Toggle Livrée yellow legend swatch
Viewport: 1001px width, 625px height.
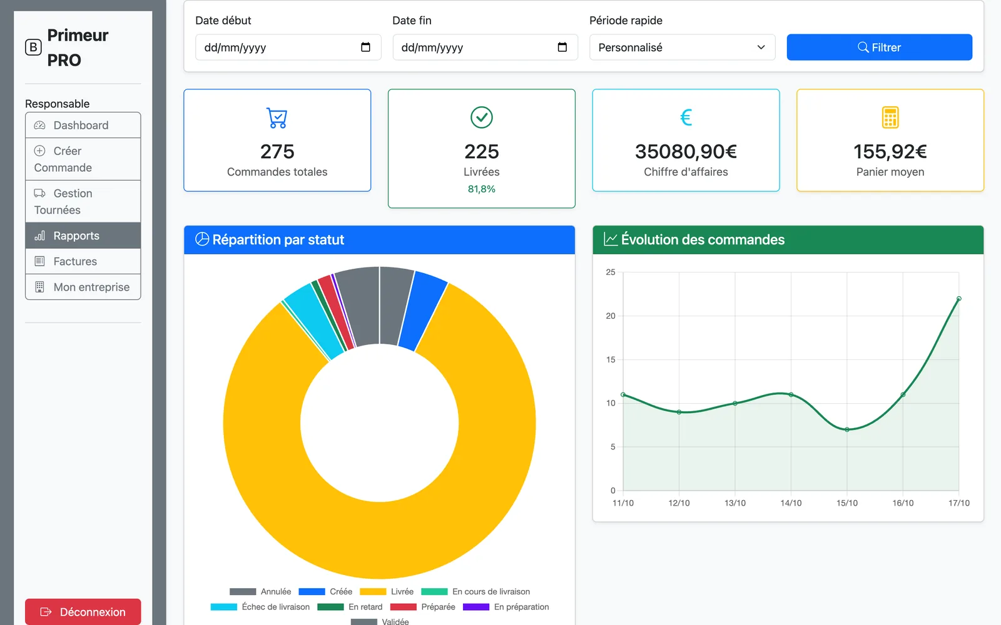click(373, 591)
